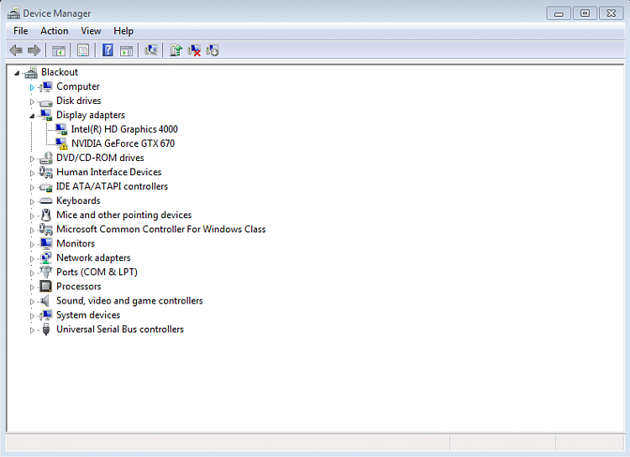Click the Ports (COM & LPT) icon
The height and width of the screenshot is (457, 630).
46,272
